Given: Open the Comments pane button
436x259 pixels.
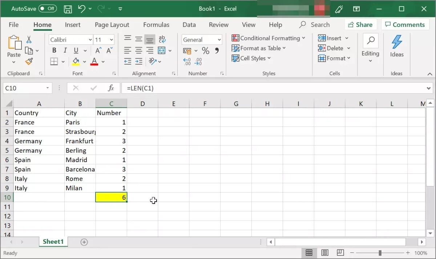Looking at the screenshot, I should point(405,25).
